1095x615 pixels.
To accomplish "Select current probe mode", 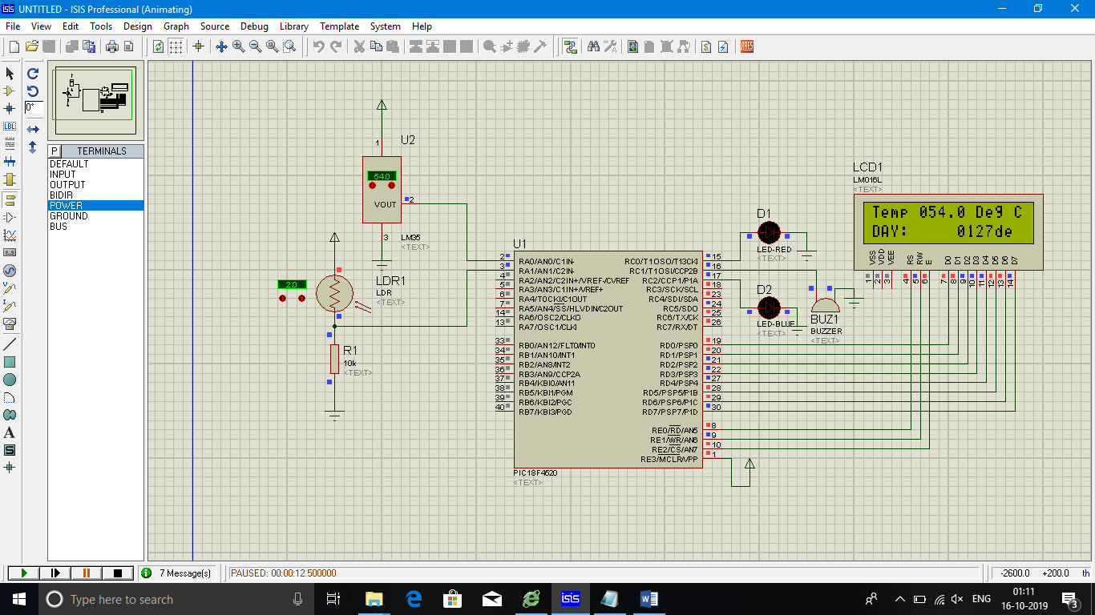I will pyautogui.click(x=10, y=306).
